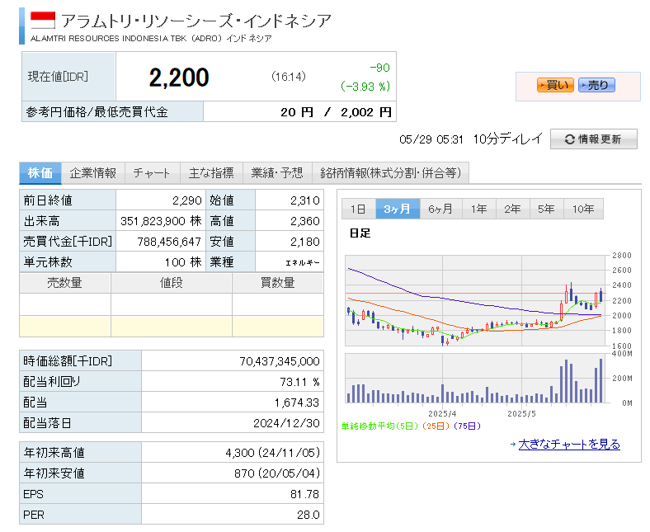This screenshot has height=532, width=650.
Task: Click the time stamp (16:14)
Action: point(289,77)
